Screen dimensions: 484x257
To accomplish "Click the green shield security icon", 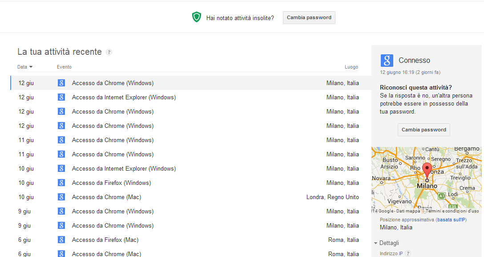I will pyautogui.click(x=197, y=17).
